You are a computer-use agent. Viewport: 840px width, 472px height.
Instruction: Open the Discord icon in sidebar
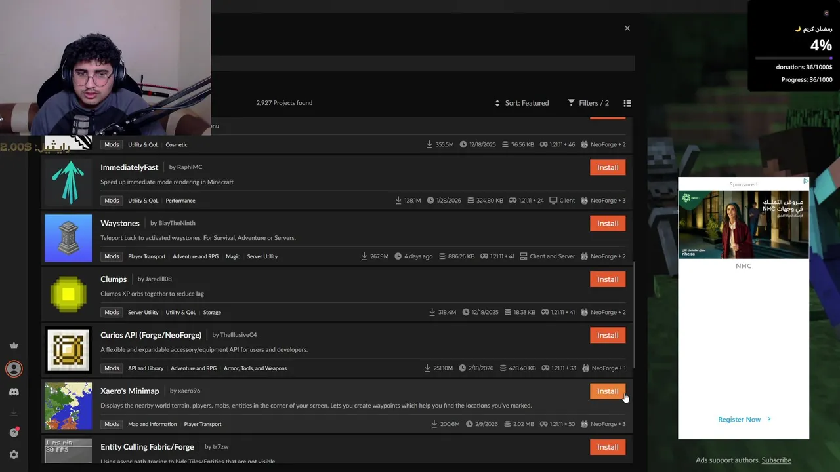pyautogui.click(x=14, y=392)
